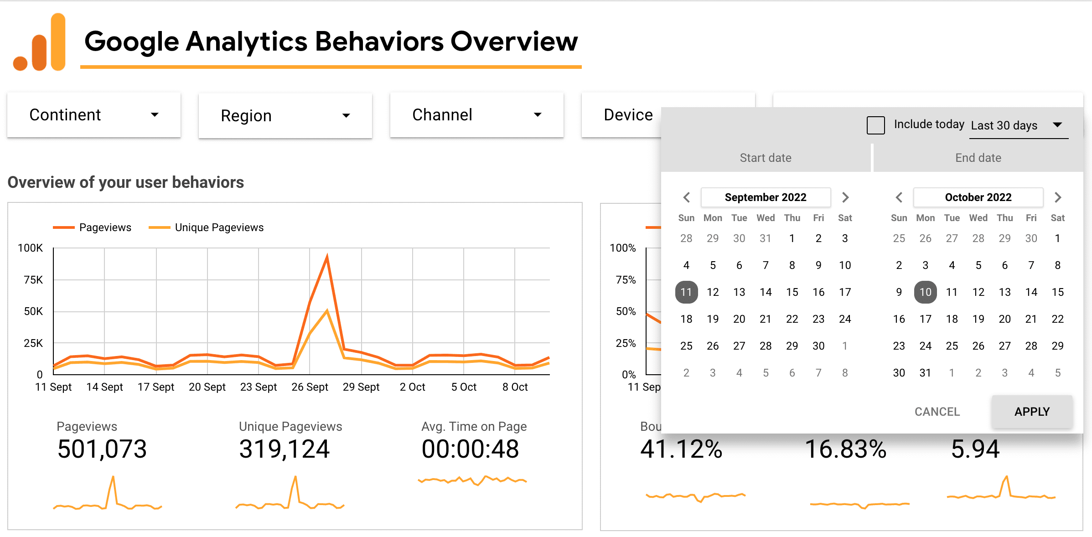
Task: Enable the Include today checkbox
Action: [x=875, y=125]
